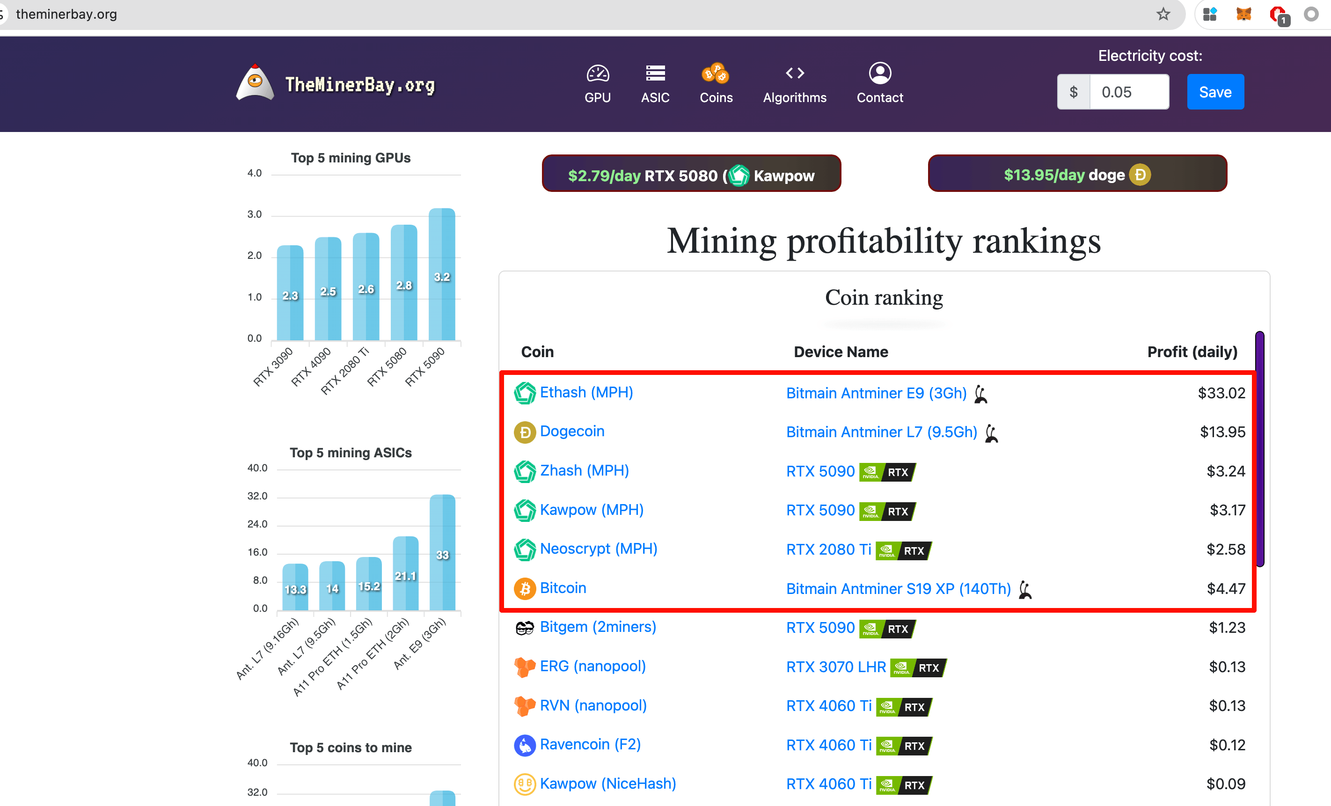Click the Kawpow (MPH) coin icon

pos(525,511)
